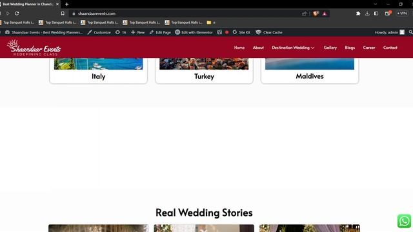Open the second Top Banquet Halls bookmark
This screenshot has height=232, width=413.
point(57,23)
